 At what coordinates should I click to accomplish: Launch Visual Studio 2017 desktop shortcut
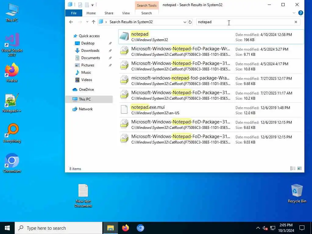[12, 45]
